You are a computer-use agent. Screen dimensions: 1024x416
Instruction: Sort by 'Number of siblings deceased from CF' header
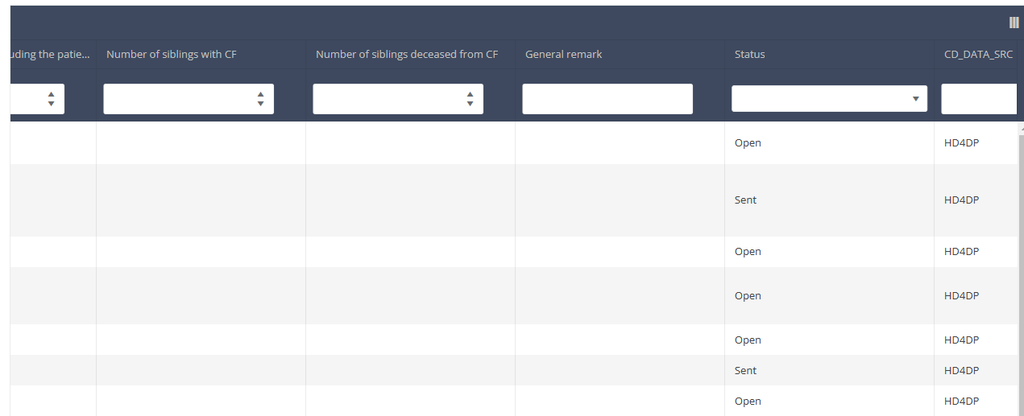point(407,55)
